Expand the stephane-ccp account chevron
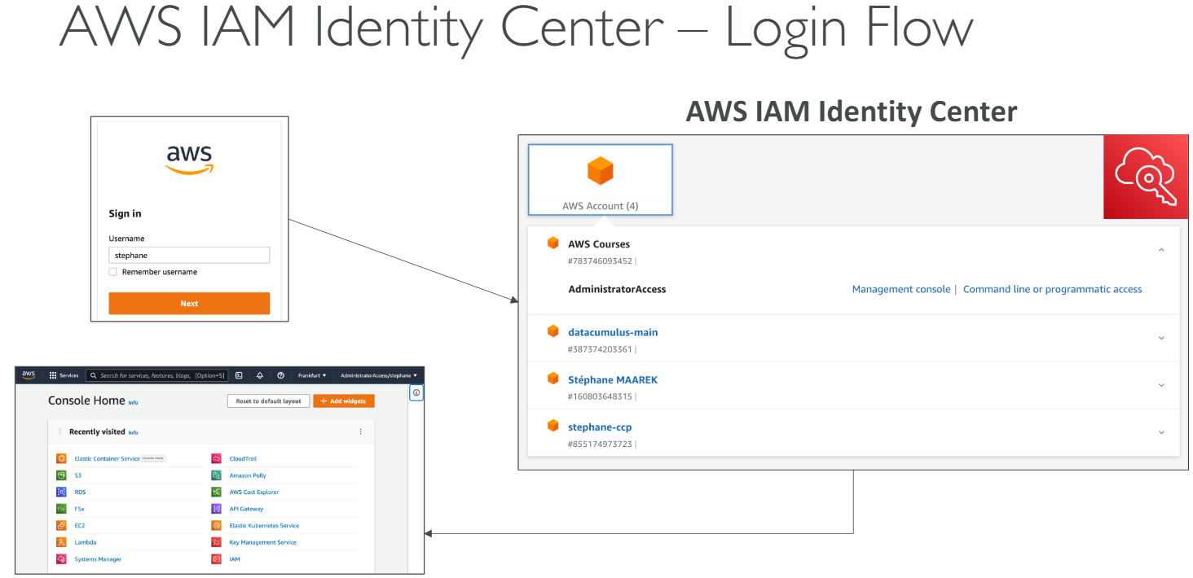1193x578 pixels. pyautogui.click(x=1161, y=432)
